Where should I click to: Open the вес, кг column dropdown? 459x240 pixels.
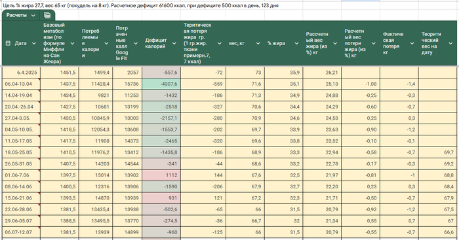pos(258,43)
